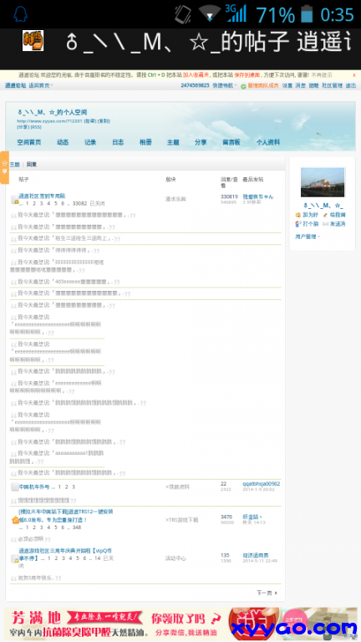
Task: Switch to the 日志 tab
Action: pos(118,142)
